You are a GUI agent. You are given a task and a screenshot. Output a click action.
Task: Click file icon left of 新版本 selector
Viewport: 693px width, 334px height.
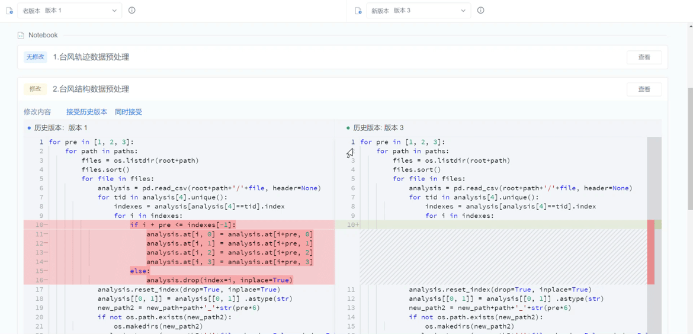358,11
